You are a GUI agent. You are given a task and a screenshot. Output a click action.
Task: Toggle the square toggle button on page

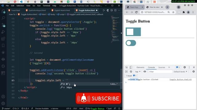tap(133, 32)
